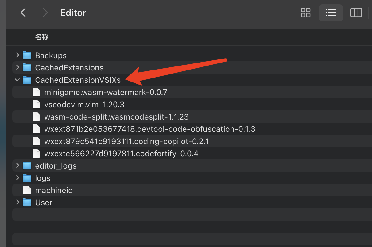The image size is (372, 247).
Task: Select wasm-code-split.wasmcodesplit-1.1.23 file
Action: click(116, 117)
